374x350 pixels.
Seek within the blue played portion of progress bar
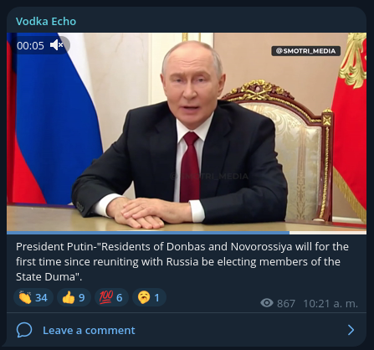coord(148,233)
